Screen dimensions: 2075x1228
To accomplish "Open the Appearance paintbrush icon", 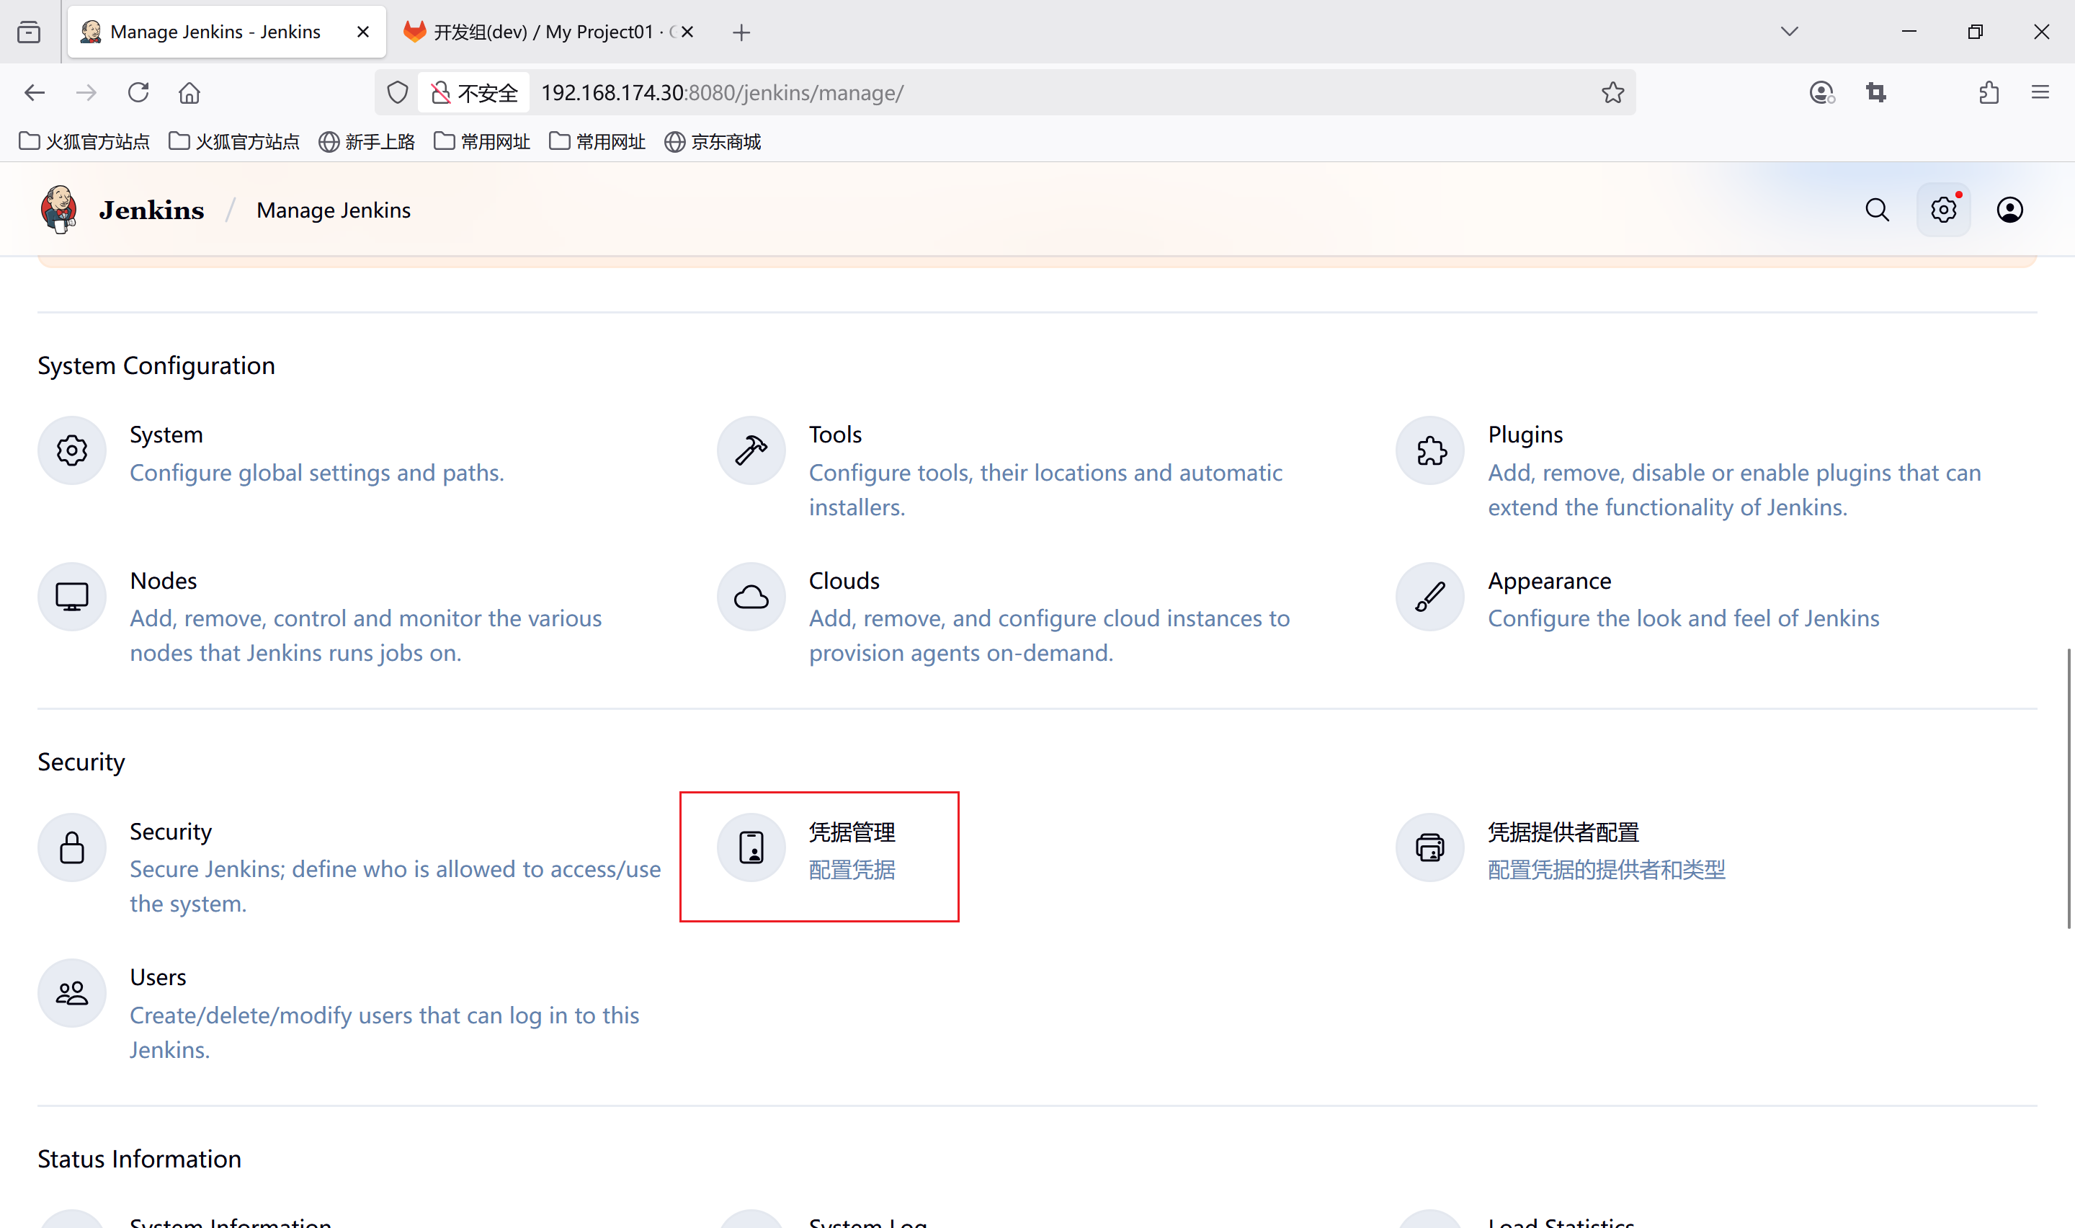I will tap(1430, 597).
